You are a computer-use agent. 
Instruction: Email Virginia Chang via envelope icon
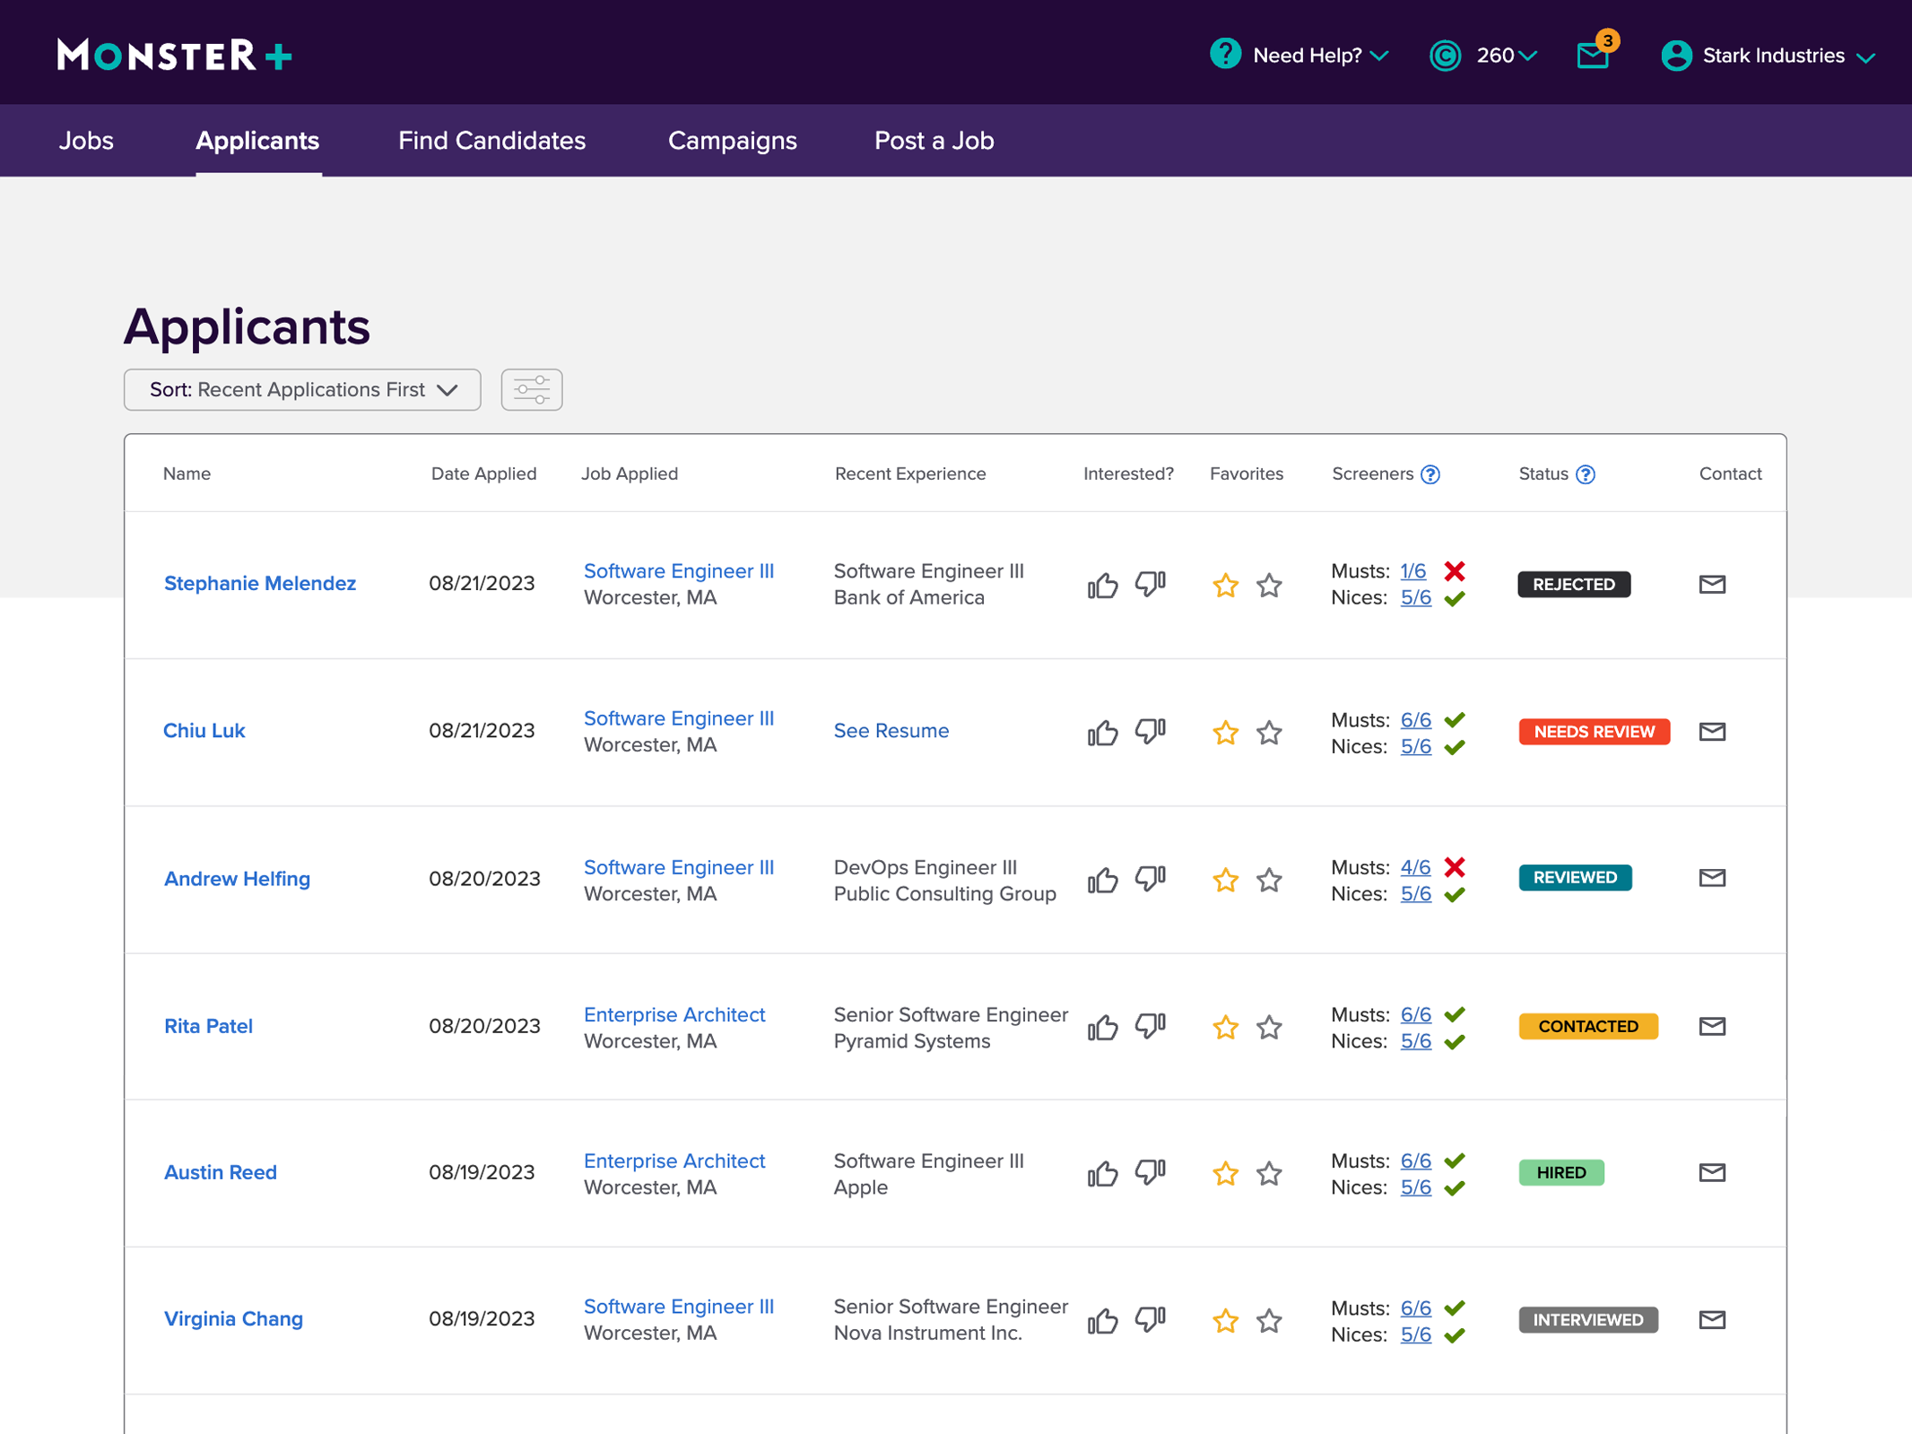pyautogui.click(x=1712, y=1319)
